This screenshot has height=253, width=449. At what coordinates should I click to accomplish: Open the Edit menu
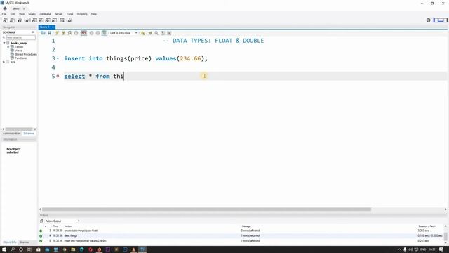13,14
